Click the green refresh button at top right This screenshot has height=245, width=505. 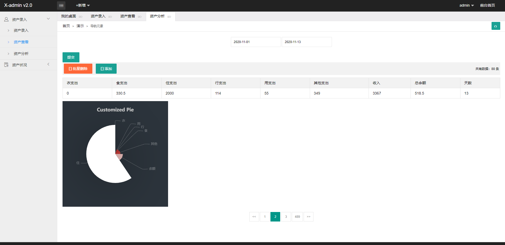point(496,26)
